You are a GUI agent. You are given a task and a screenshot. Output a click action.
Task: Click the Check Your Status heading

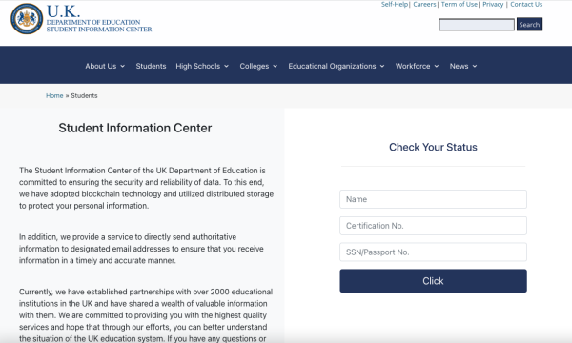[x=433, y=147]
